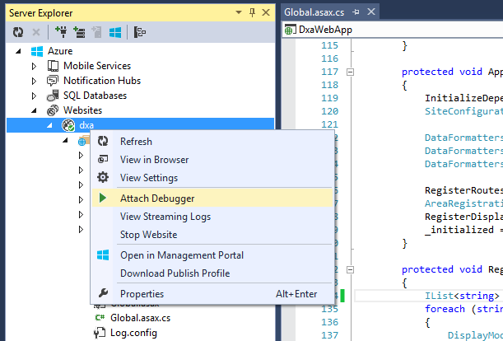
Task: Click the Refresh icon in Server Explorer toolbar
Action: (x=17, y=32)
